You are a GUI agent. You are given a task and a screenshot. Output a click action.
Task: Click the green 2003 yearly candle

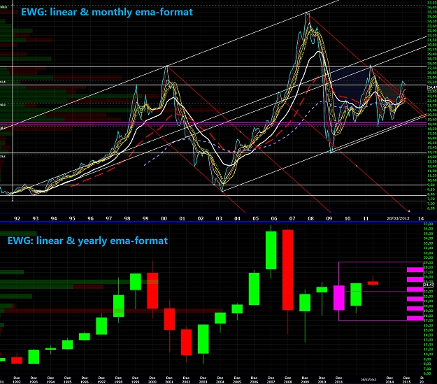coord(203,339)
